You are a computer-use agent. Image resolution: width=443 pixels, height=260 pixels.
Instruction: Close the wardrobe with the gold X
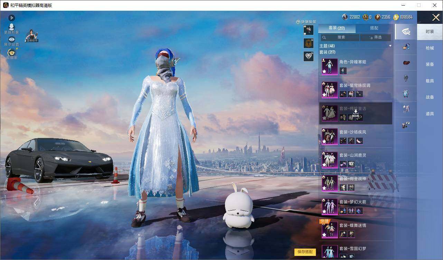(x=436, y=17)
